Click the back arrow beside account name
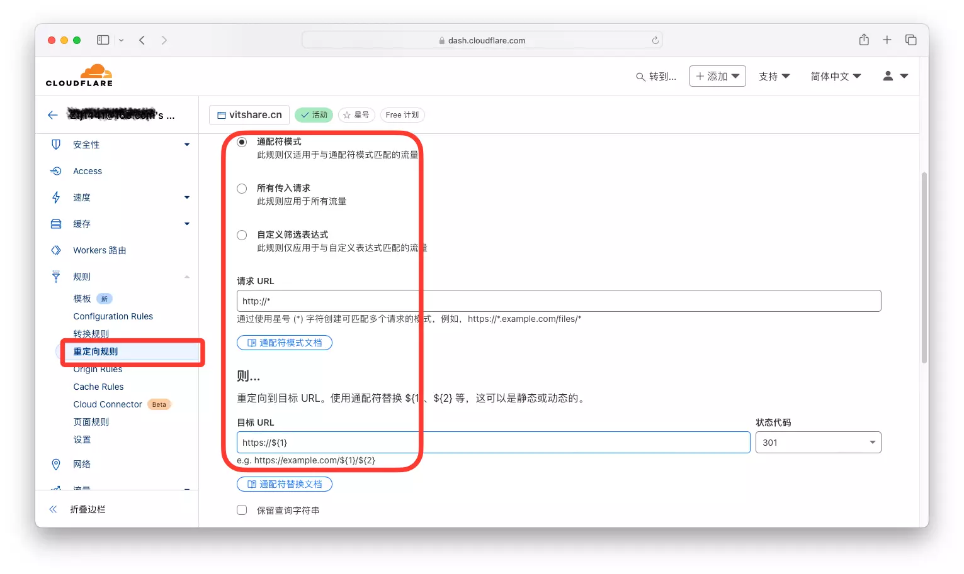The width and height of the screenshot is (964, 574). click(x=53, y=115)
